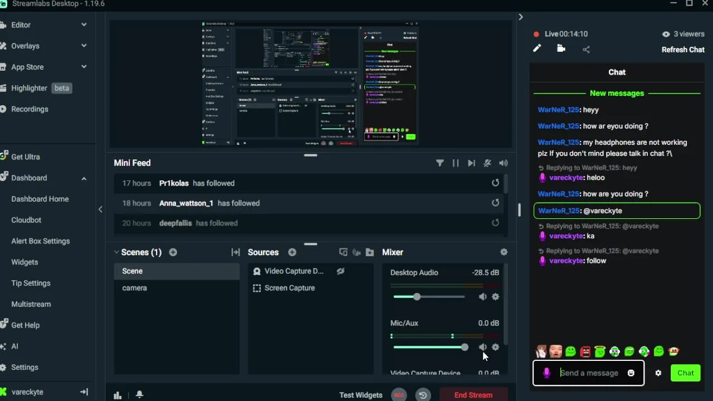The height and width of the screenshot is (401, 713).
Task: Open Multistream option
Action: [31, 304]
